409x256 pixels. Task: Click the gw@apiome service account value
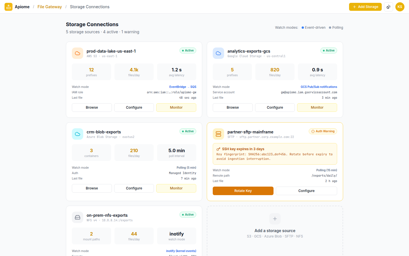coord(309,92)
